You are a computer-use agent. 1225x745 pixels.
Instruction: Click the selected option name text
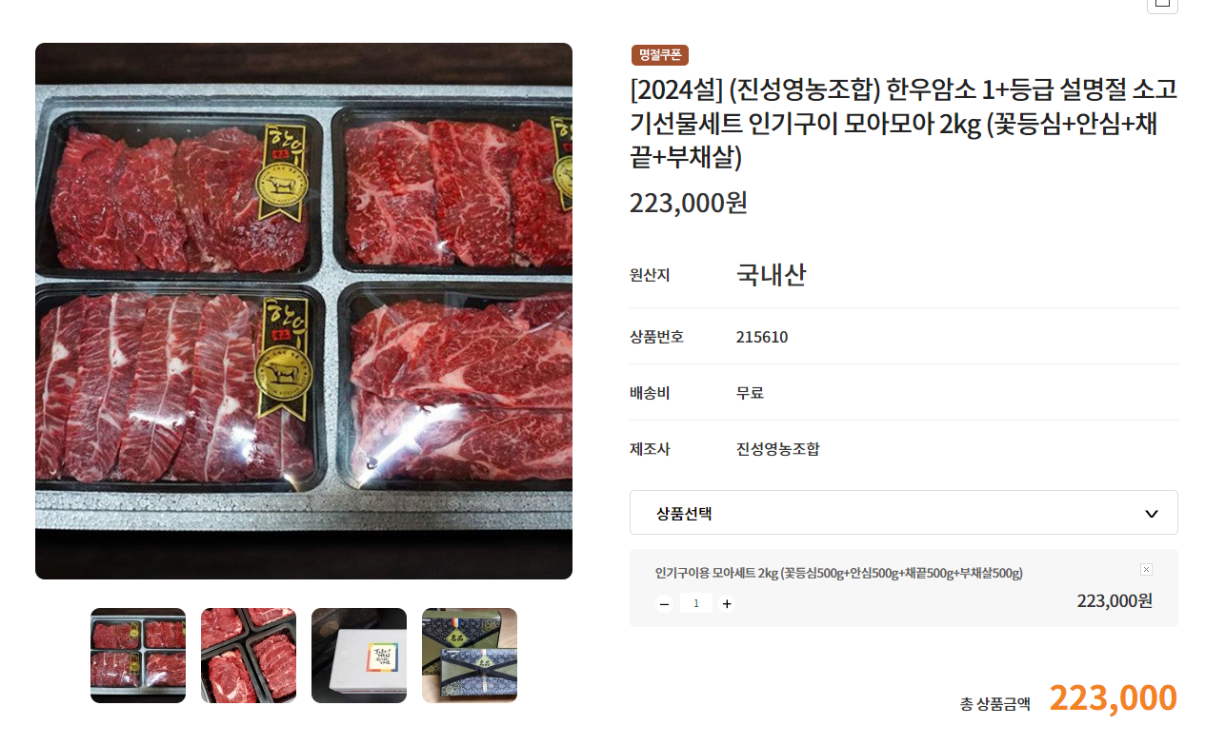pyautogui.click(x=839, y=573)
